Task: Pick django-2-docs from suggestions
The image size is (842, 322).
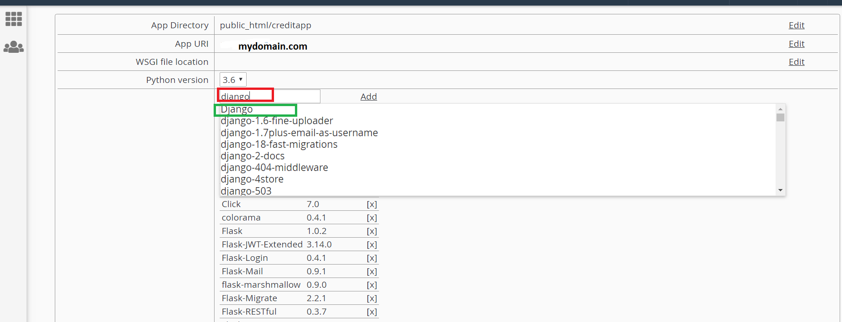Action: coord(253,156)
